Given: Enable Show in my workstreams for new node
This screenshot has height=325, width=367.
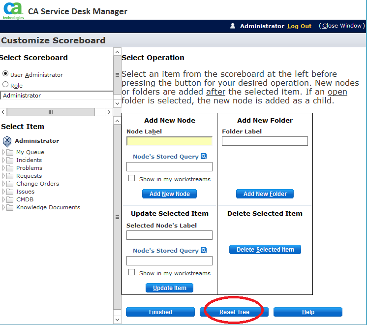Looking at the screenshot, I should pyautogui.click(x=131, y=179).
